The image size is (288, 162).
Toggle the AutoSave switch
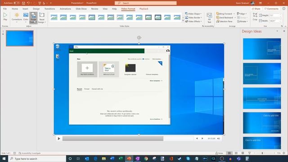pyautogui.click(x=16, y=3)
